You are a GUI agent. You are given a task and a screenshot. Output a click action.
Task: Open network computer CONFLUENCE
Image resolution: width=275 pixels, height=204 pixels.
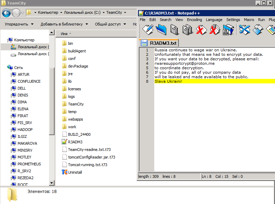point(26,81)
